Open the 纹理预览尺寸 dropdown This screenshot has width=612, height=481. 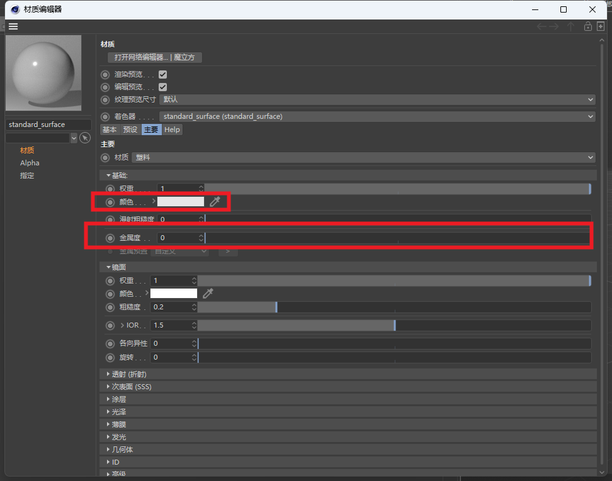pyautogui.click(x=375, y=99)
